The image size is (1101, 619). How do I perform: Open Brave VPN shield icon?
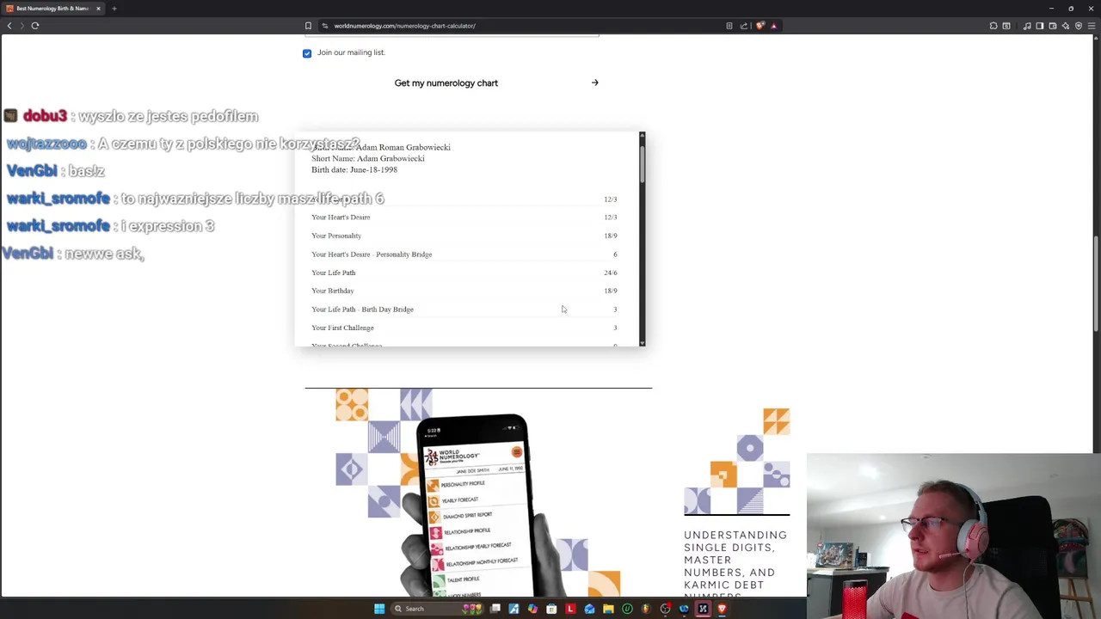click(1079, 26)
